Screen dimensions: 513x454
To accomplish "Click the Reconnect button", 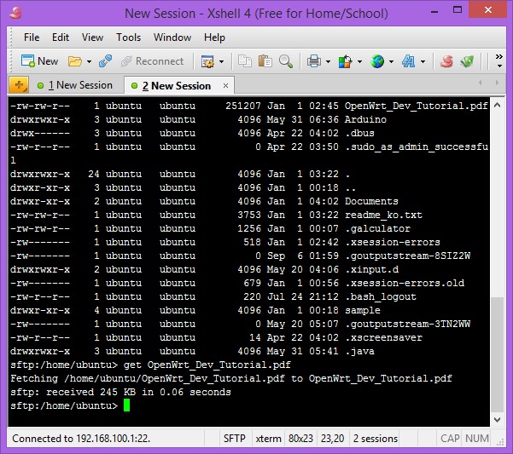I will (152, 61).
